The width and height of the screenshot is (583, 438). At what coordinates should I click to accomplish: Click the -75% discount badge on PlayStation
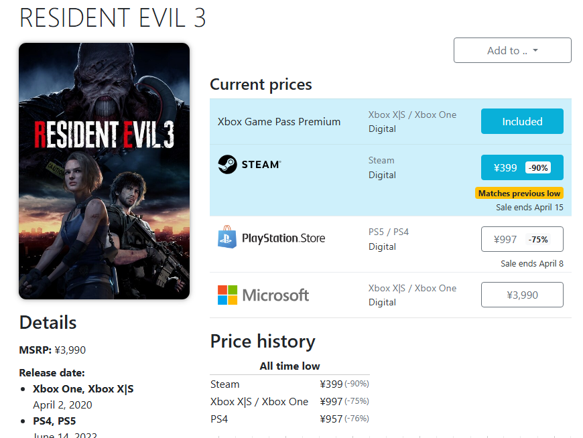pos(538,240)
